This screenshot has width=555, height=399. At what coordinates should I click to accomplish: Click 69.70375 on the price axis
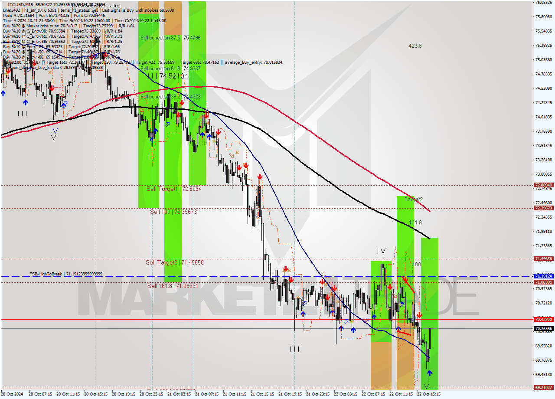[x=543, y=360]
